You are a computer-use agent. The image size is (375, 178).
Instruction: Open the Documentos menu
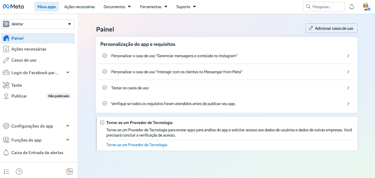(x=117, y=7)
